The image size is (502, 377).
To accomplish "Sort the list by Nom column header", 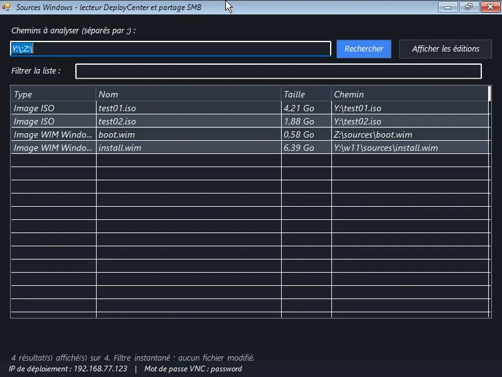I will [x=189, y=94].
